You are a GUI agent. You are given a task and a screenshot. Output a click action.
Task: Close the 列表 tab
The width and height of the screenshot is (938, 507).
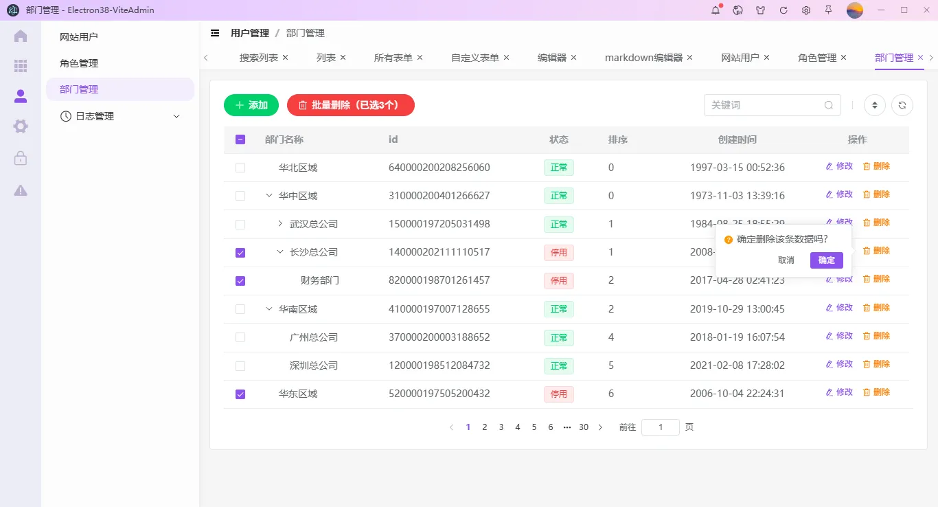[x=343, y=58]
